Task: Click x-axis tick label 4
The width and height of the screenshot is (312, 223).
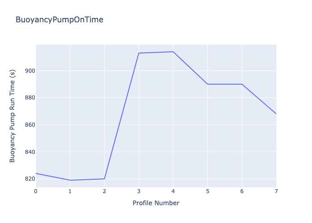Action: (173, 191)
